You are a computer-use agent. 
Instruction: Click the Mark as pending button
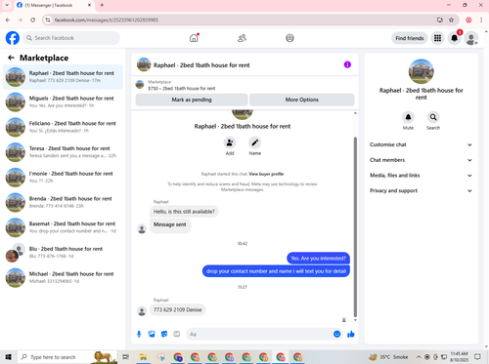click(x=192, y=100)
